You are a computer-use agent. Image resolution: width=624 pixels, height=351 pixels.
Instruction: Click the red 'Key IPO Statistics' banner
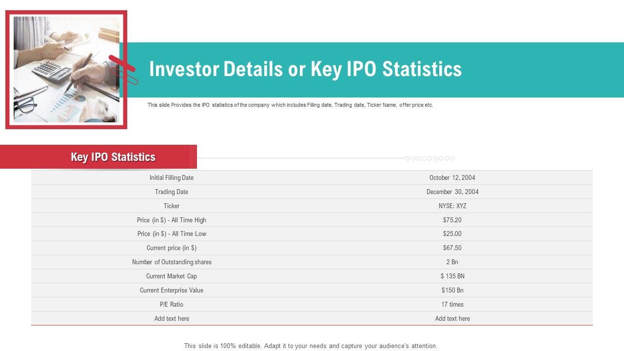point(113,157)
